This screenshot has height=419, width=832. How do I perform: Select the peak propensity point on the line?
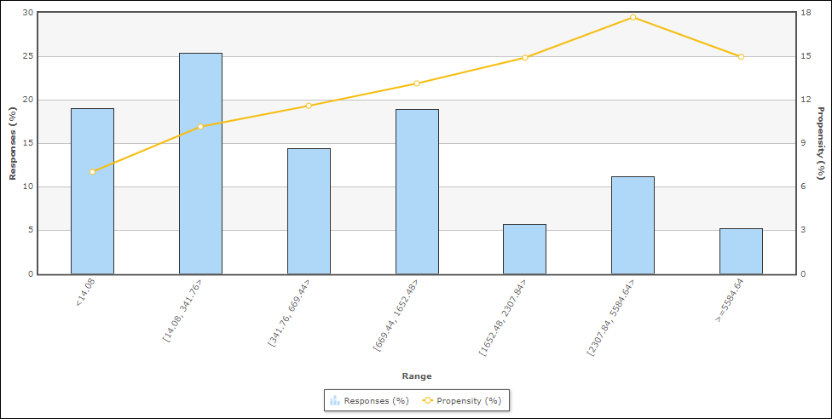[x=633, y=17]
